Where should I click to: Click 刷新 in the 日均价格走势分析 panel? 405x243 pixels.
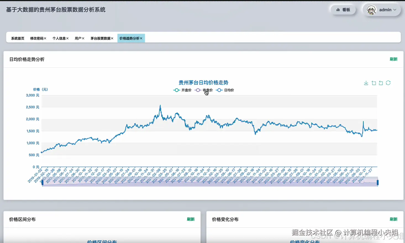click(393, 59)
